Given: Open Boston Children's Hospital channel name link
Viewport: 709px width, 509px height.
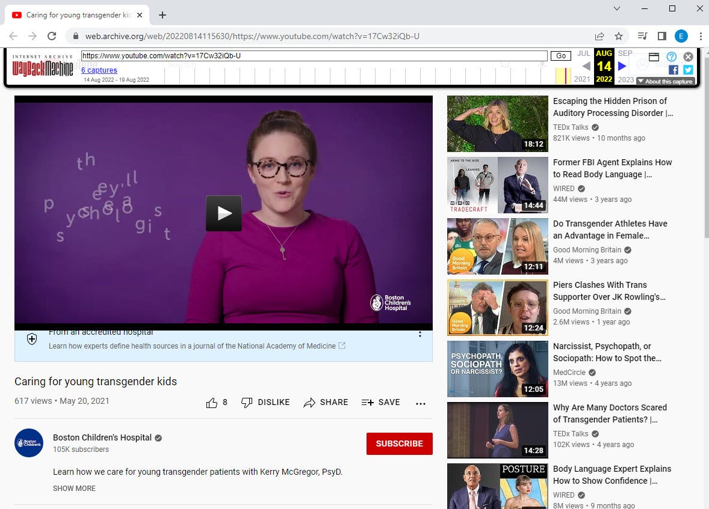Looking at the screenshot, I should (x=102, y=437).
